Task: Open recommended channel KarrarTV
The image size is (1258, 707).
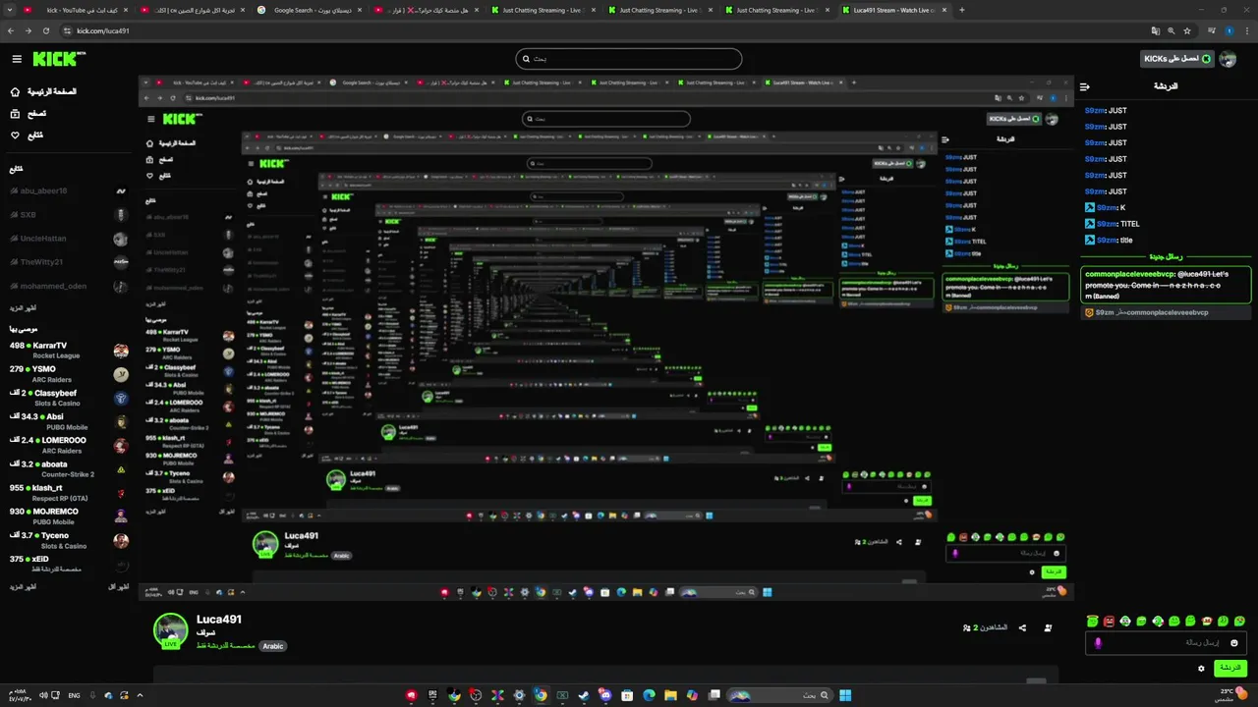Action: tap(69, 351)
